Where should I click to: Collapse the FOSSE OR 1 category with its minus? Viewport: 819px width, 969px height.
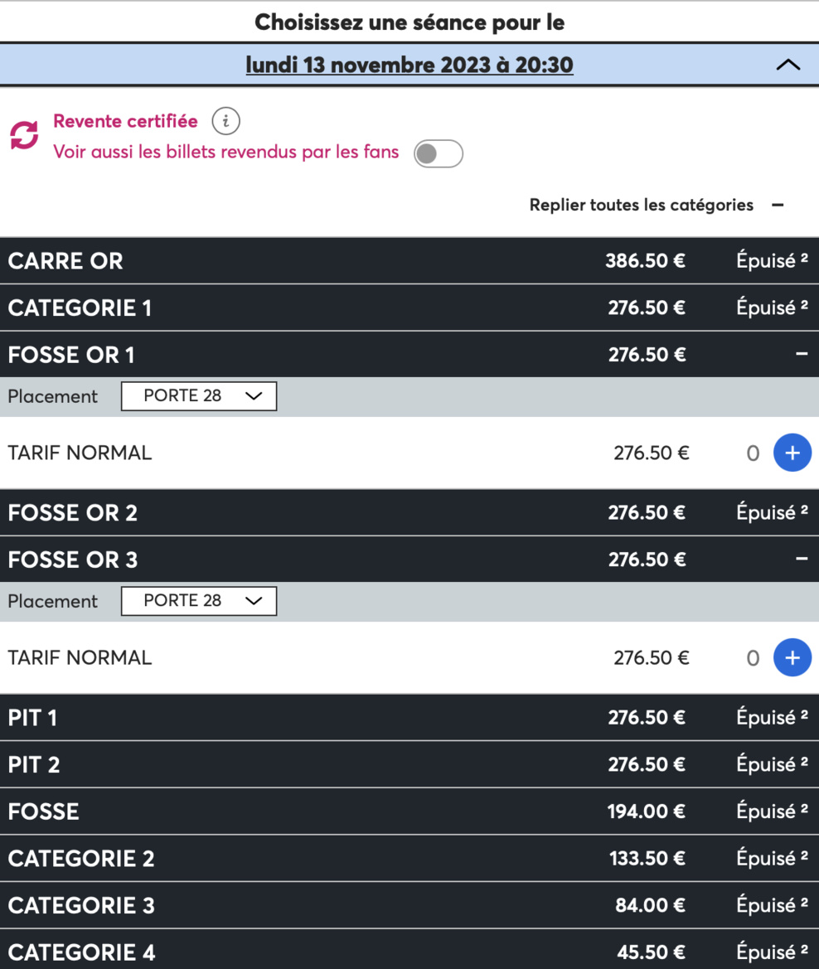tap(801, 354)
